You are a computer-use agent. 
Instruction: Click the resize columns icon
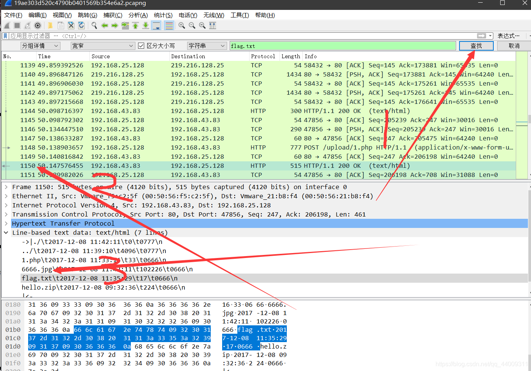(x=213, y=25)
